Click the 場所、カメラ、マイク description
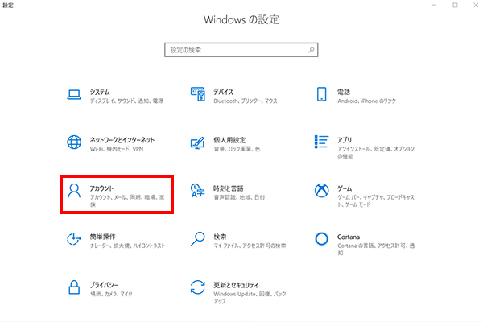The image size is (483, 322). [111, 294]
